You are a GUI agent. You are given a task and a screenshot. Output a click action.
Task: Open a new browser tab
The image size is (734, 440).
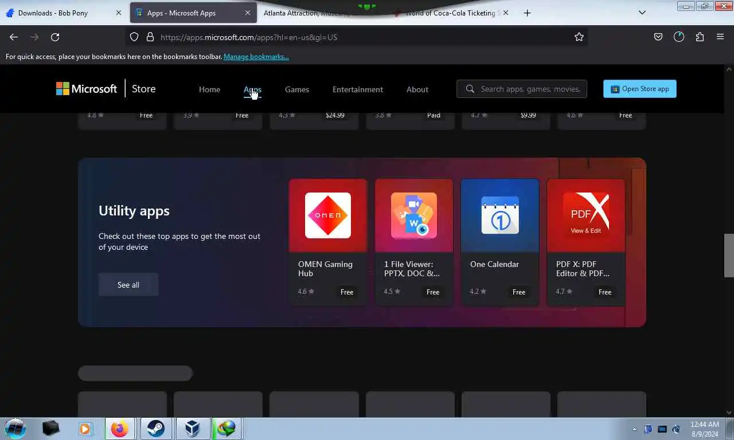[x=527, y=13]
